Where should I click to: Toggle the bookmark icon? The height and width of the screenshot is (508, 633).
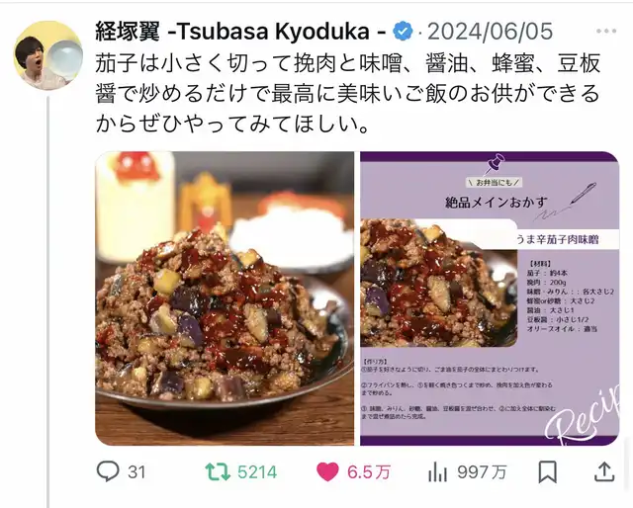pos(548,471)
